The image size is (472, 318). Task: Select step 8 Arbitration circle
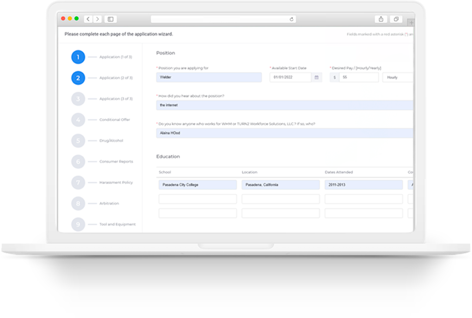(x=78, y=203)
